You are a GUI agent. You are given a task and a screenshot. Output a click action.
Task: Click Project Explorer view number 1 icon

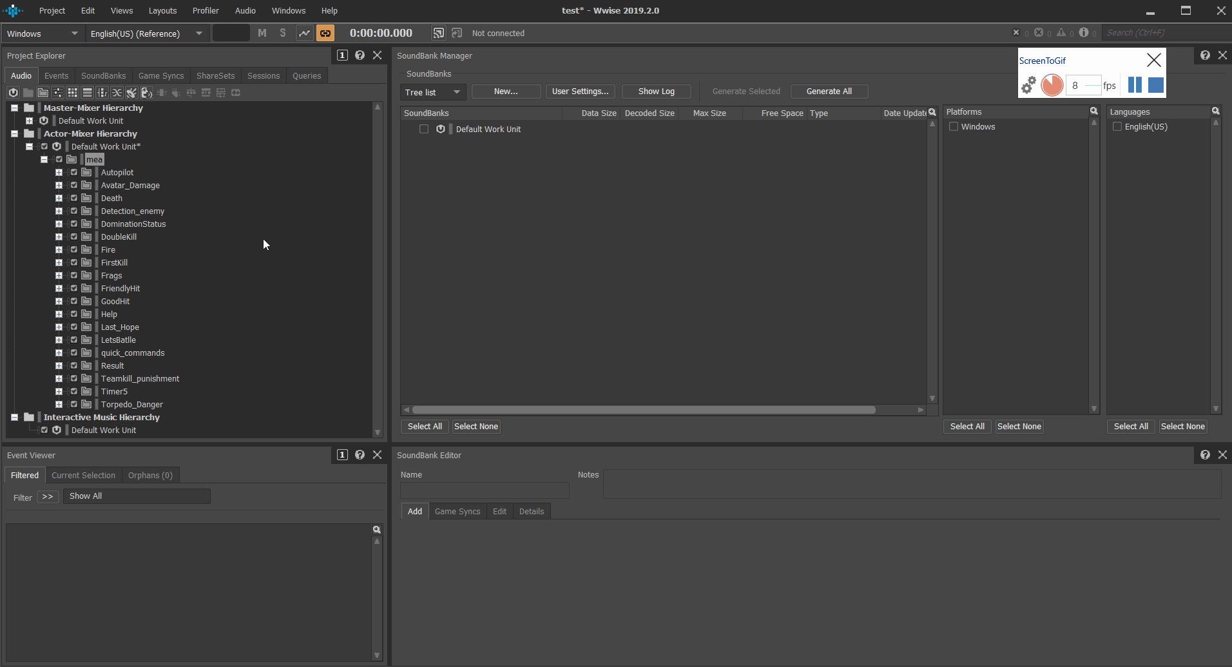[x=342, y=55]
